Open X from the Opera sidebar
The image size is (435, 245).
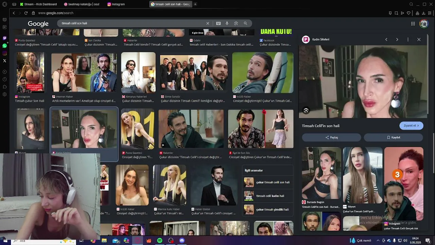tap(4, 61)
